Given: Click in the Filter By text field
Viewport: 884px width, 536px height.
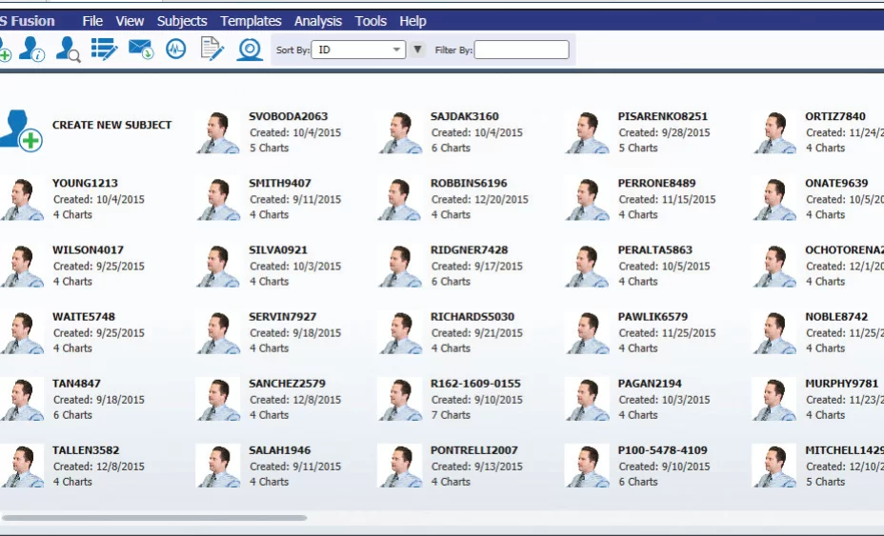Looking at the screenshot, I should (521, 50).
